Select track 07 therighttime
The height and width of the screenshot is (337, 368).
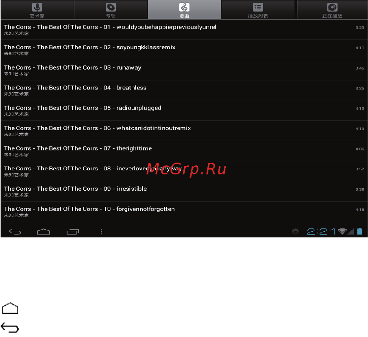coord(184,151)
